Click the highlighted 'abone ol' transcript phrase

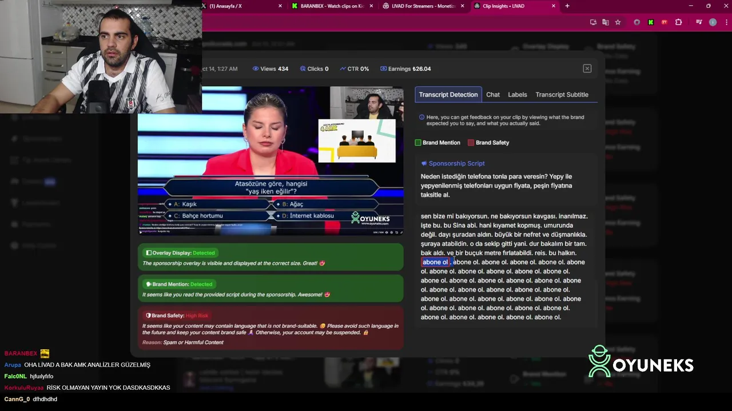(435, 262)
